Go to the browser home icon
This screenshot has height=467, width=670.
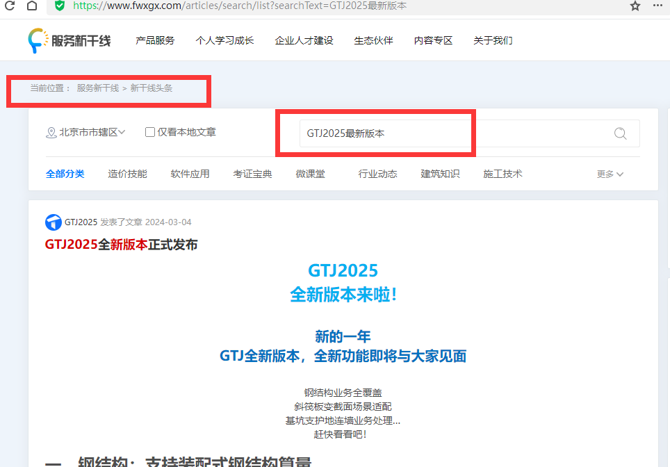(x=31, y=6)
